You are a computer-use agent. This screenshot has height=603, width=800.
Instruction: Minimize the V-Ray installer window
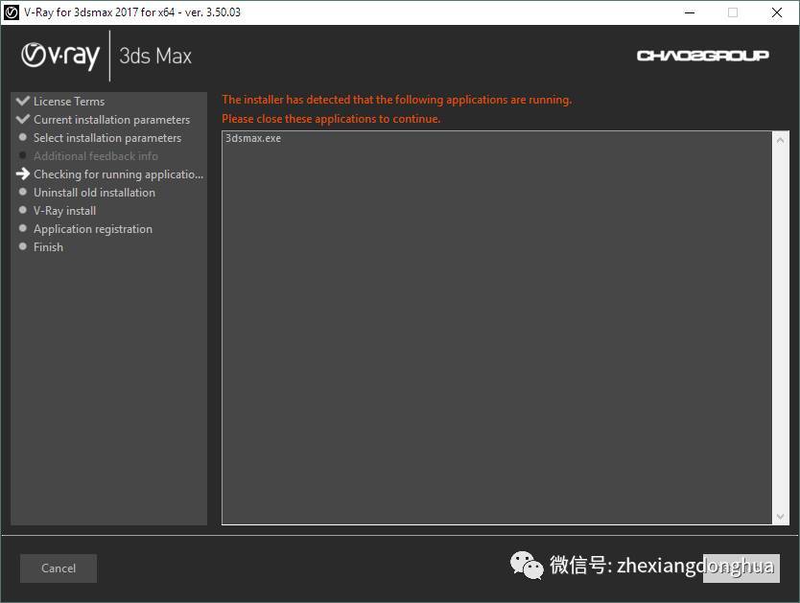[690, 12]
